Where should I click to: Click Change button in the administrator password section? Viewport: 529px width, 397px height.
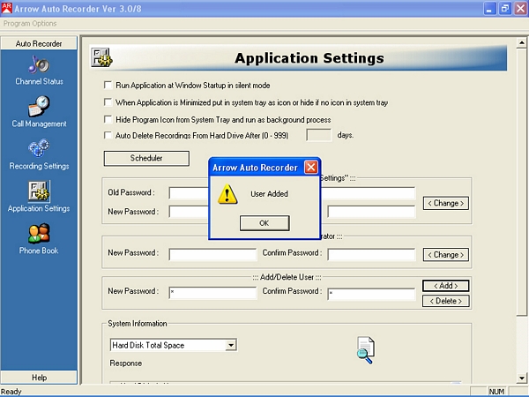[x=445, y=255]
